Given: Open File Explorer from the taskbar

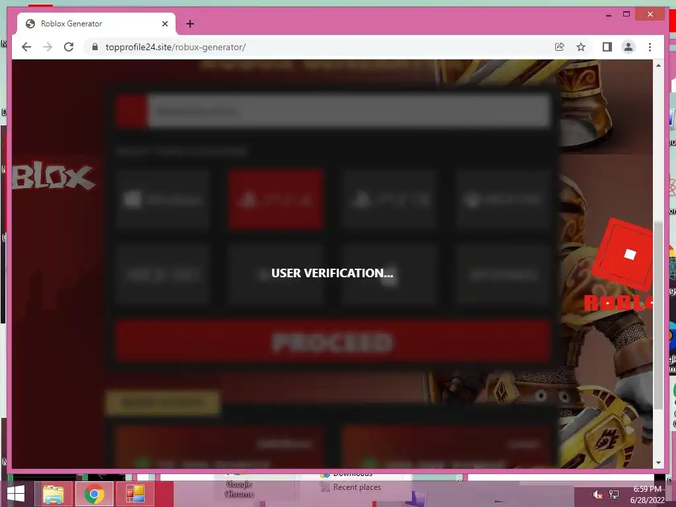Looking at the screenshot, I should (x=53, y=494).
